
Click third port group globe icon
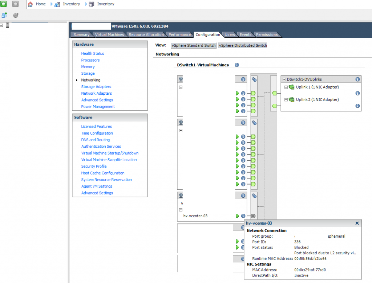point(181,196)
